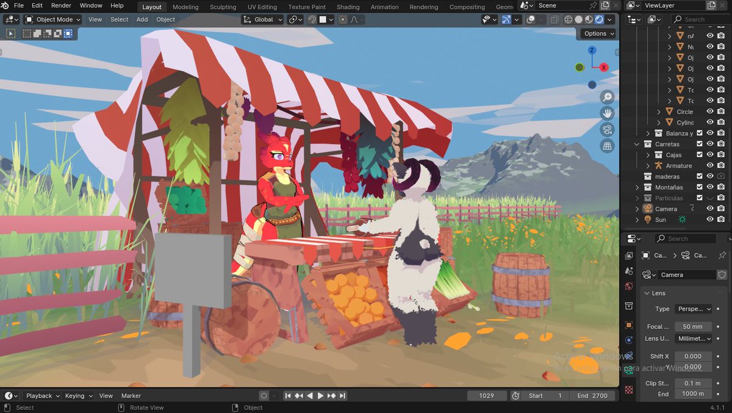This screenshot has width=732, height=413.
Task: Open the lens Type Perspective dropdown
Action: 694,309
